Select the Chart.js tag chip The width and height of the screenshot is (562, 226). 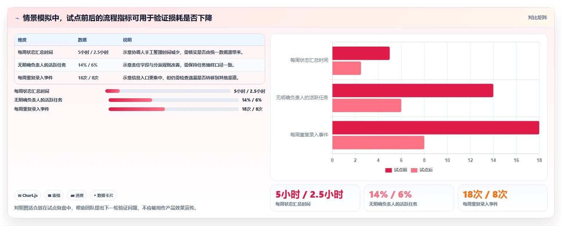pyautogui.click(x=28, y=195)
